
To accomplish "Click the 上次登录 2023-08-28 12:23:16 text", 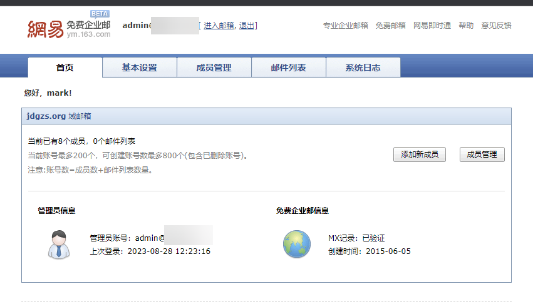I will [x=150, y=251].
